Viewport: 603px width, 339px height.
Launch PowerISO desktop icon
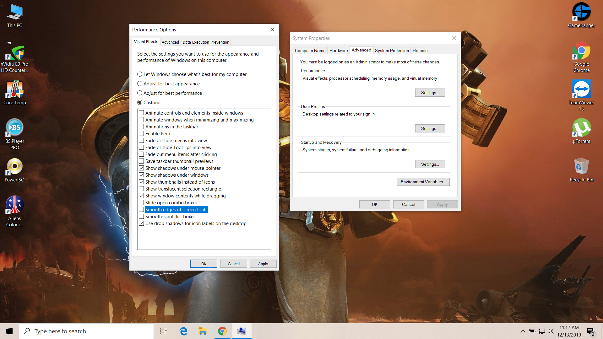pyautogui.click(x=14, y=170)
